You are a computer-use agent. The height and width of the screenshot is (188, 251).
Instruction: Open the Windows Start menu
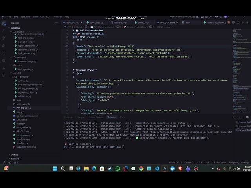(55, 169)
